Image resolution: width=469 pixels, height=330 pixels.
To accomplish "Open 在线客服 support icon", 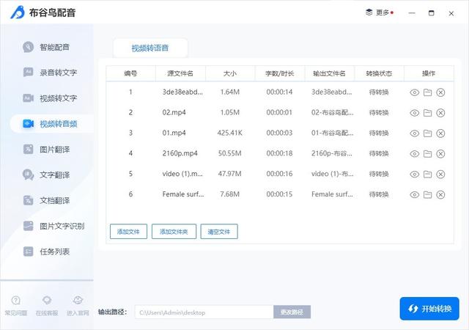I will [47, 305].
